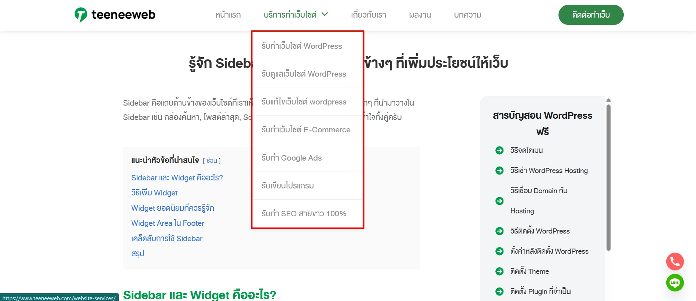The image size is (696, 301).
Task: Click arrow icon beside ติดตั้ง Theme
Action: point(499,271)
